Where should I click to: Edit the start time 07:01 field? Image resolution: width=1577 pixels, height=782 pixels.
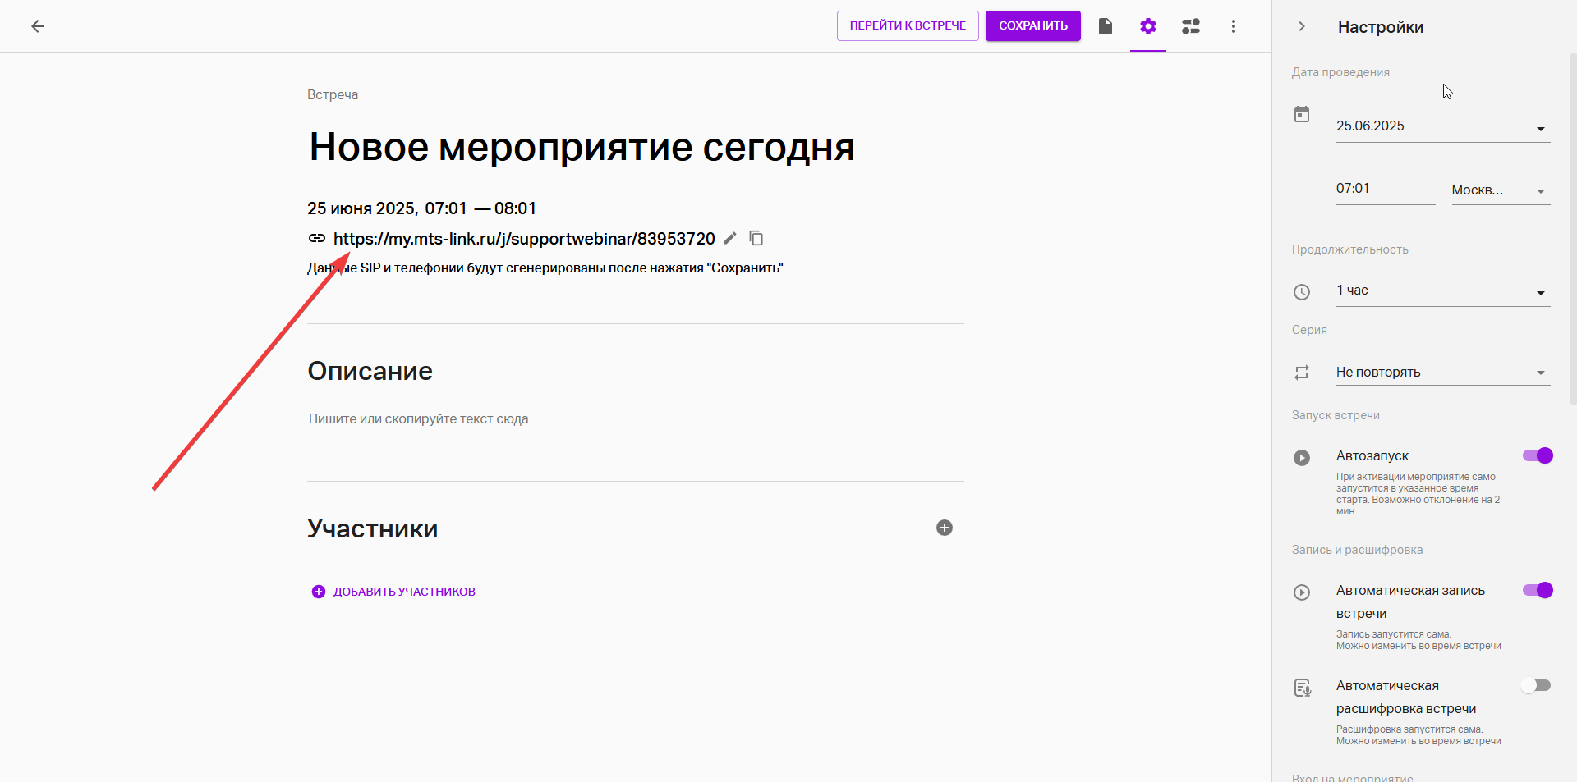click(x=1385, y=189)
